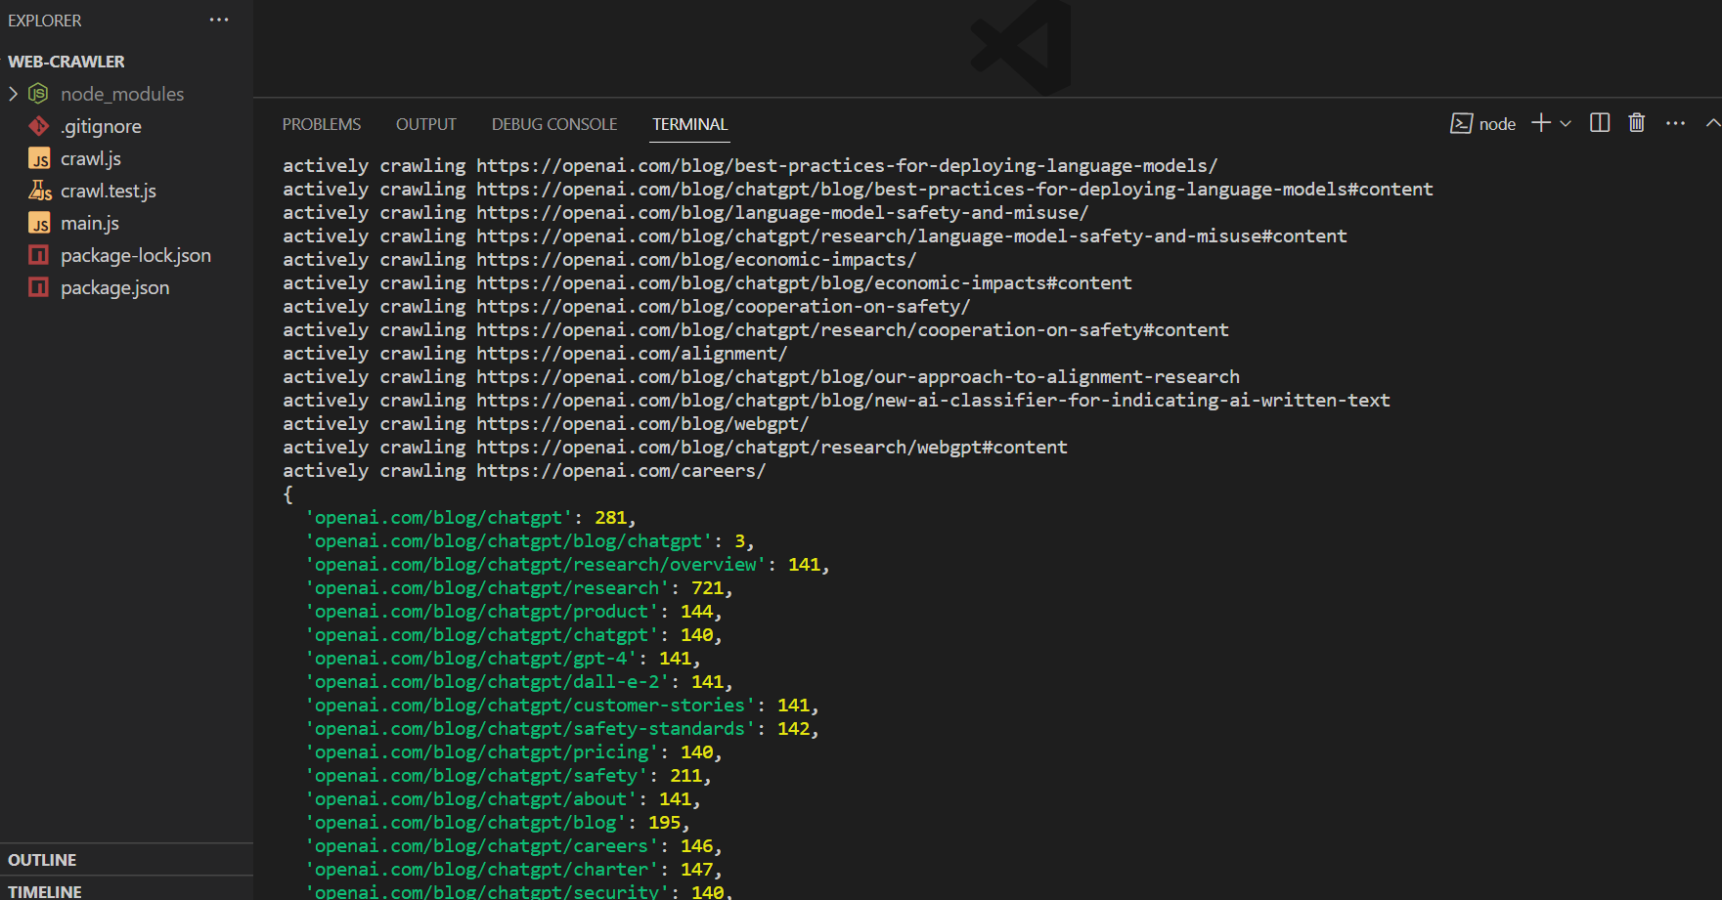Open the blog/economic-impacts/ URL

[696, 260]
